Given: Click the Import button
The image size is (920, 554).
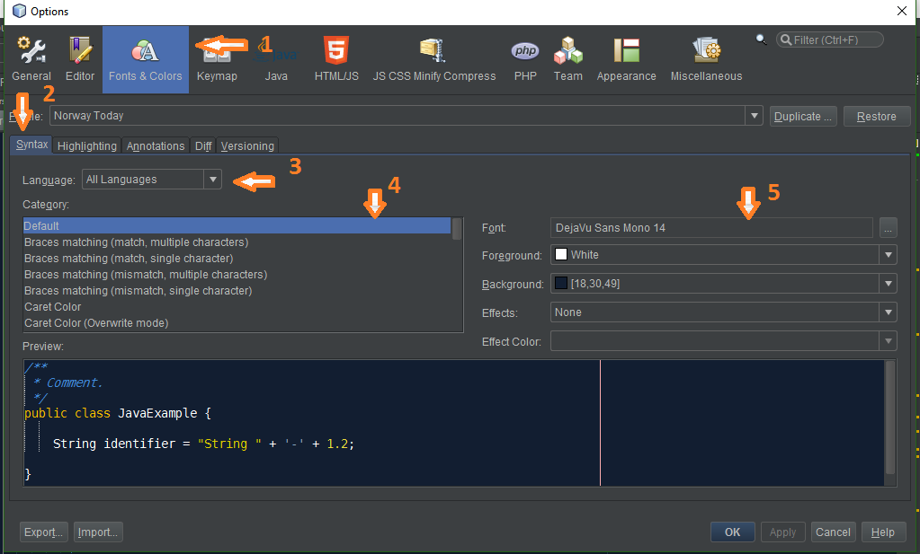Looking at the screenshot, I should [x=98, y=532].
